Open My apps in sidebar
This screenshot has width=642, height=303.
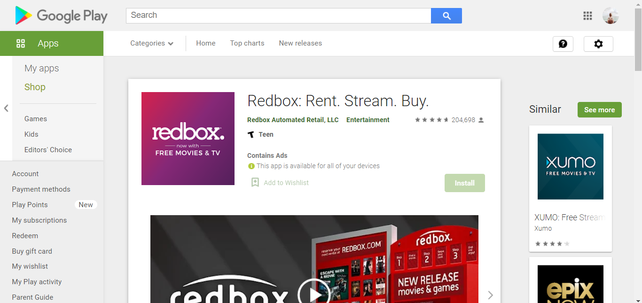pos(42,68)
